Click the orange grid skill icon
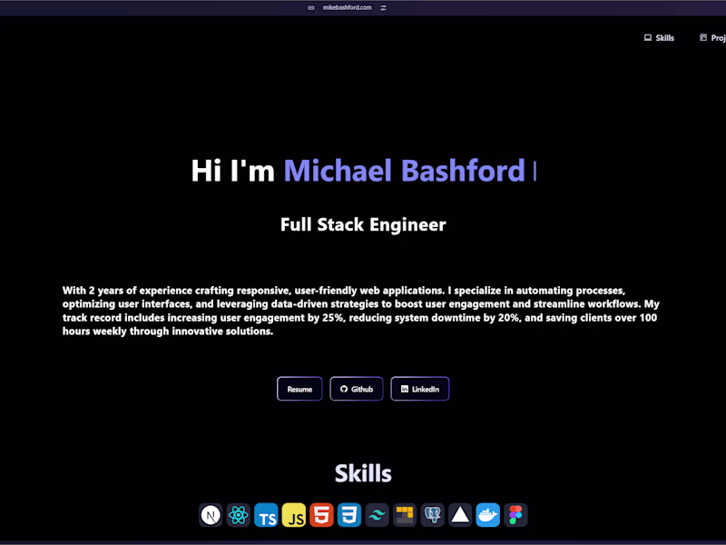The image size is (726, 545). click(405, 515)
